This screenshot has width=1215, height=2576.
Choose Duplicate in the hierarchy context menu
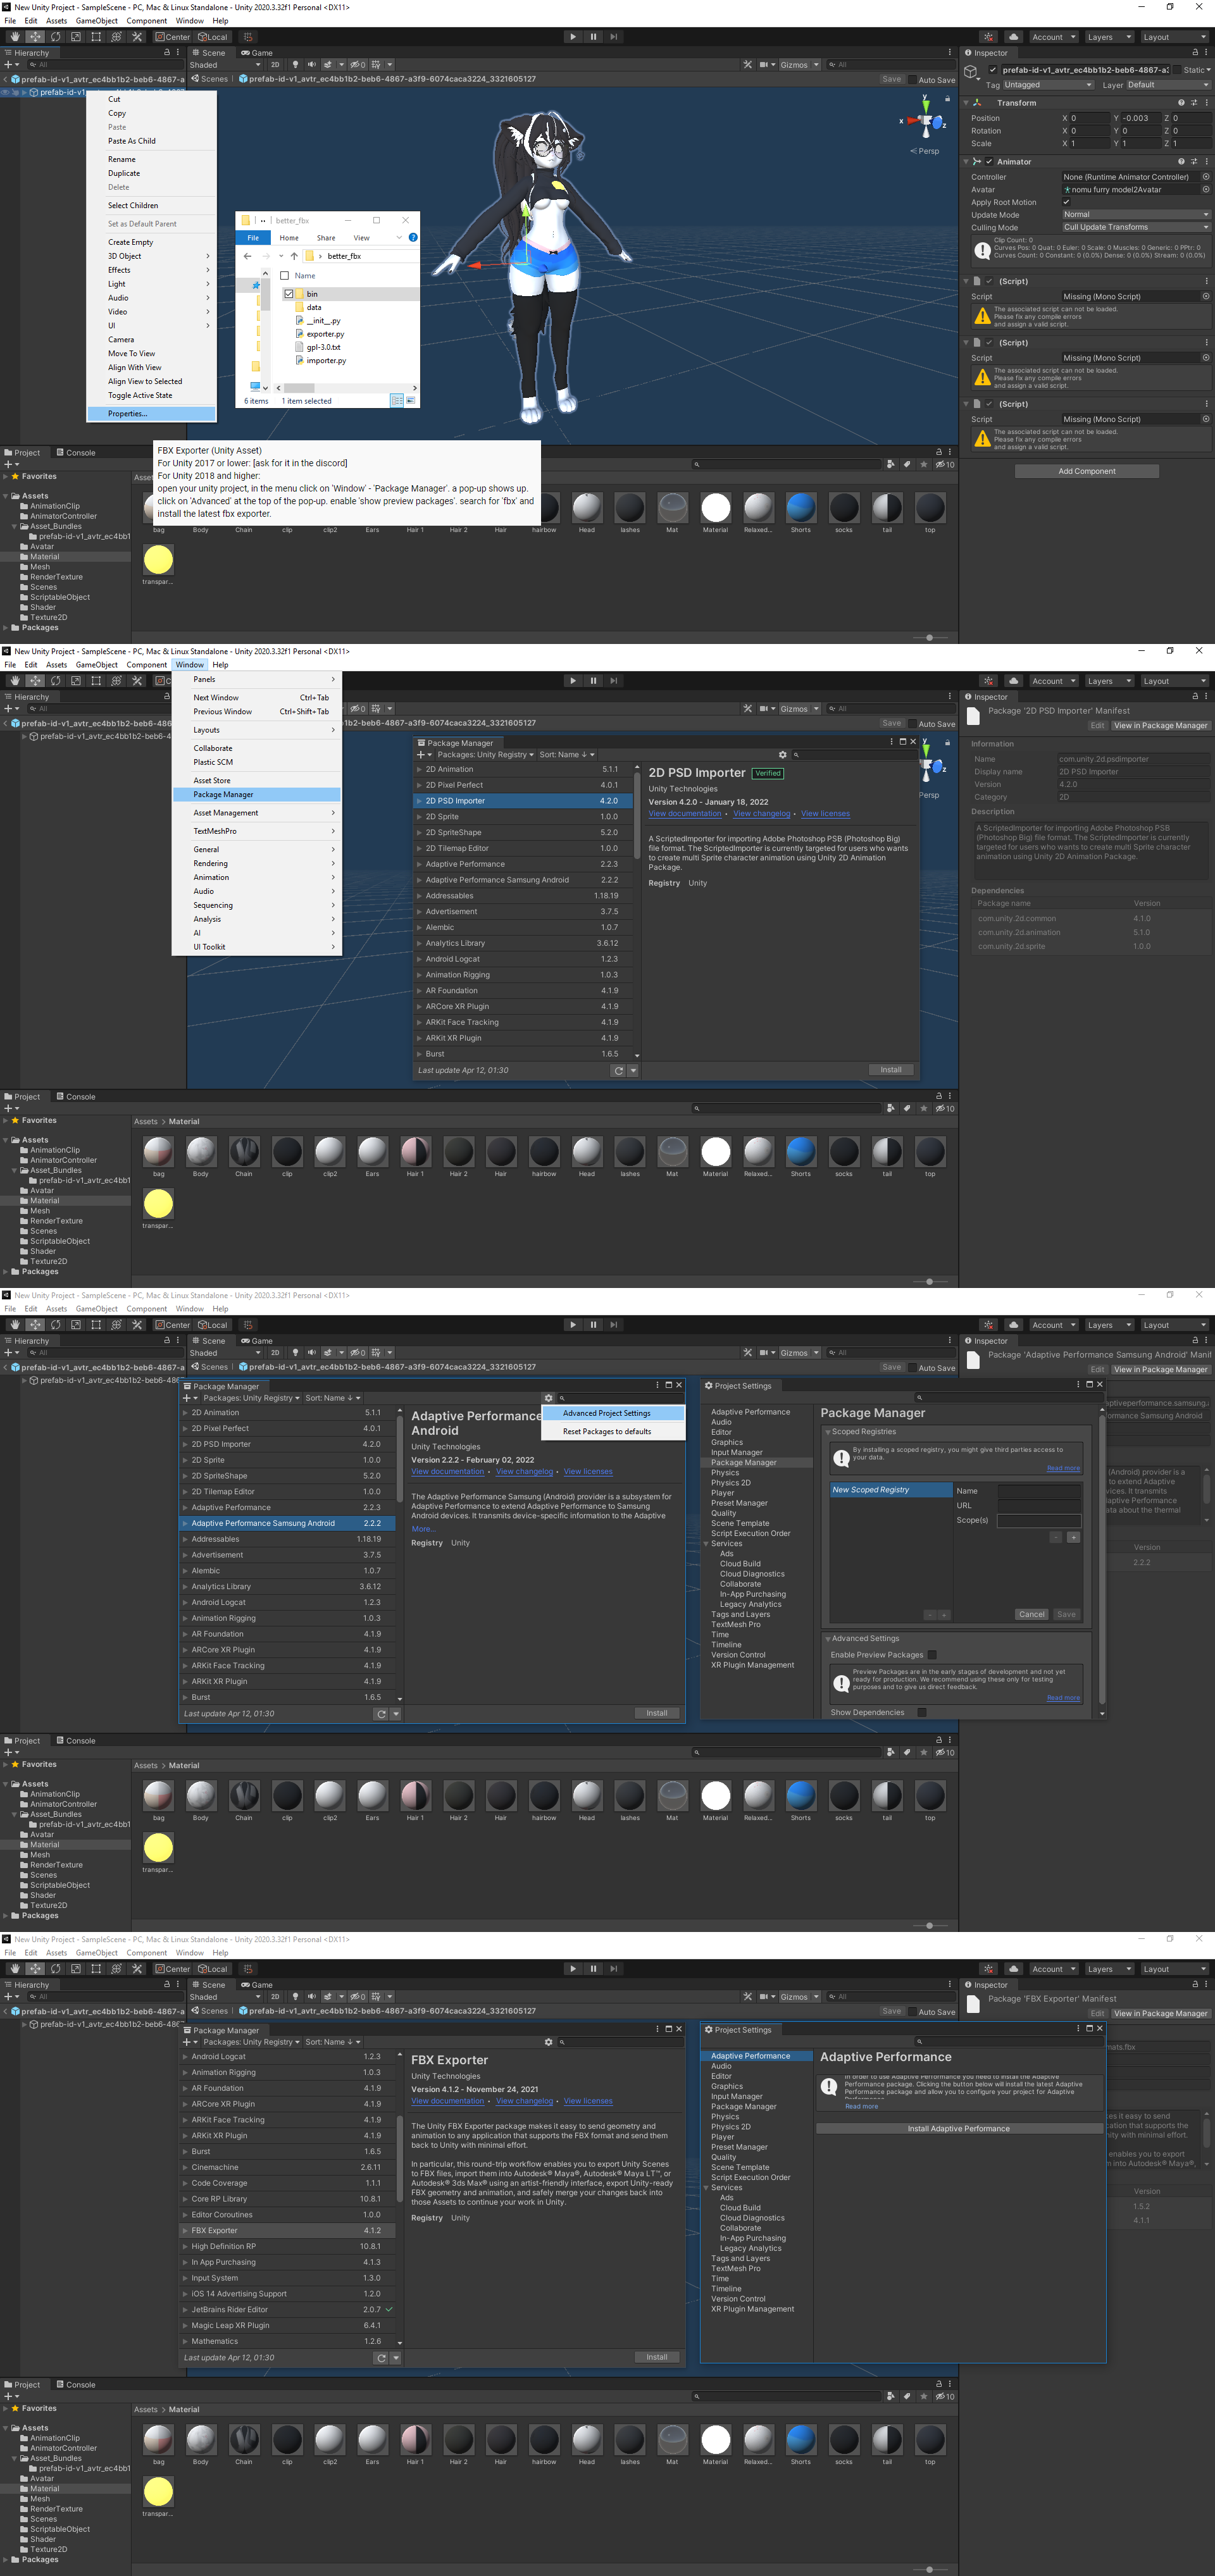click(x=152, y=173)
